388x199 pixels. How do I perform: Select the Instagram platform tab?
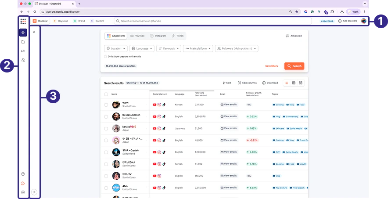pyautogui.click(x=158, y=36)
